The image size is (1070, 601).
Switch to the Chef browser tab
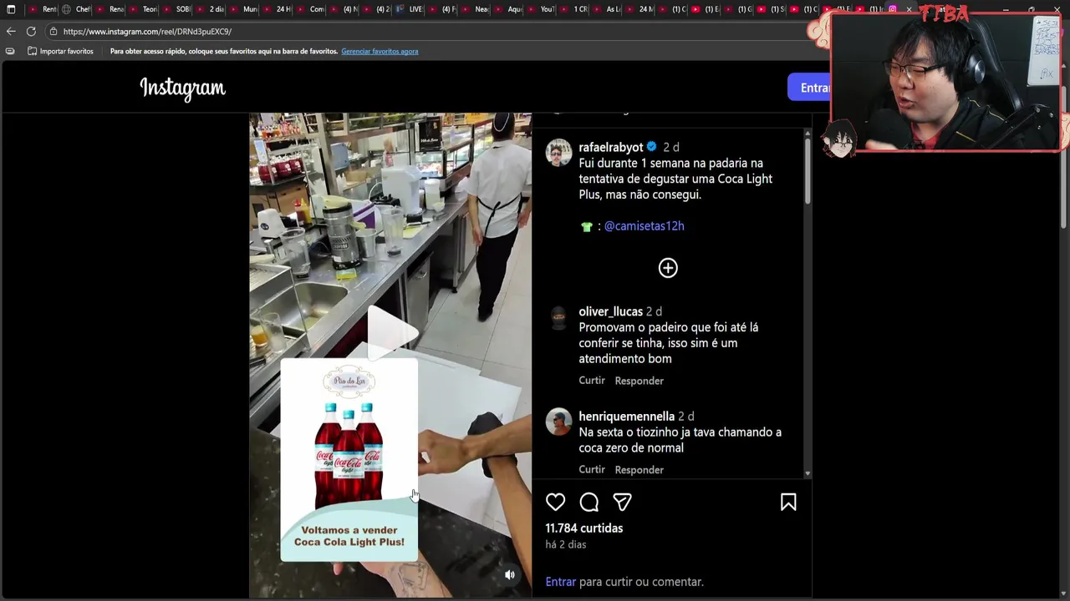(77, 9)
